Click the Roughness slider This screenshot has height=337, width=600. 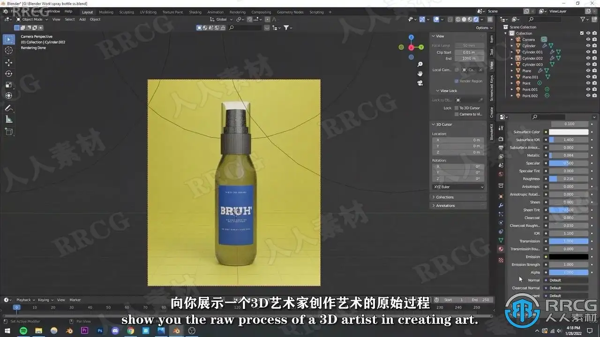569,179
